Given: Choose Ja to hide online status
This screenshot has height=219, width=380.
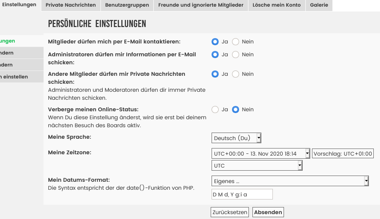Looking at the screenshot, I should [215, 109].
